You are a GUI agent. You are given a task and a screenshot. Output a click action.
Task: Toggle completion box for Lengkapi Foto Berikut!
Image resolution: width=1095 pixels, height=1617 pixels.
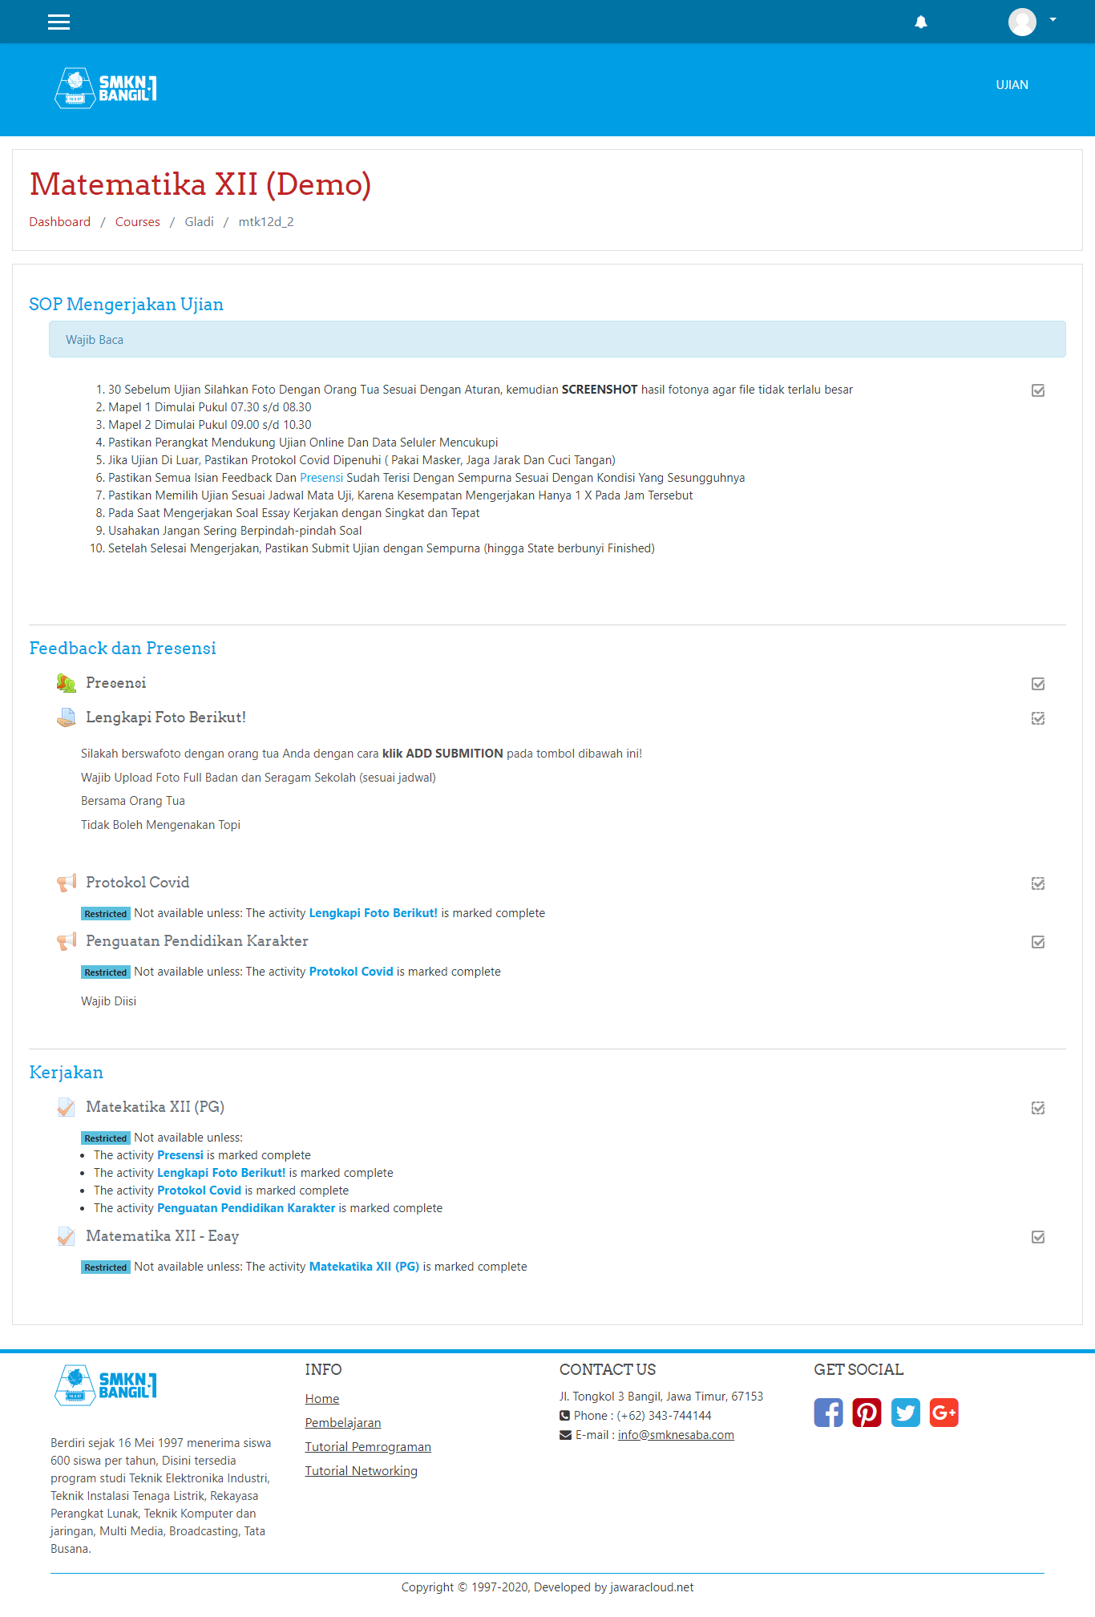(x=1038, y=718)
